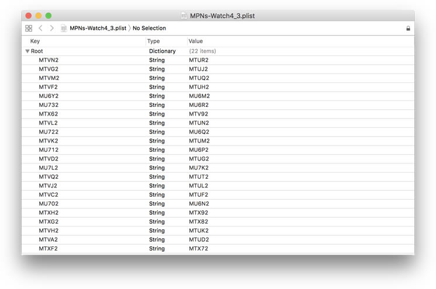Click the plist file icon in the breadcrumb
This screenshot has width=436, height=289.
[x=64, y=28]
